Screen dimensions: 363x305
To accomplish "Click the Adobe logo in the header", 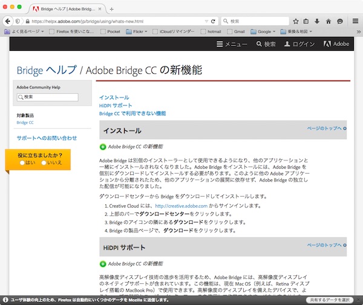I will 336,44.
